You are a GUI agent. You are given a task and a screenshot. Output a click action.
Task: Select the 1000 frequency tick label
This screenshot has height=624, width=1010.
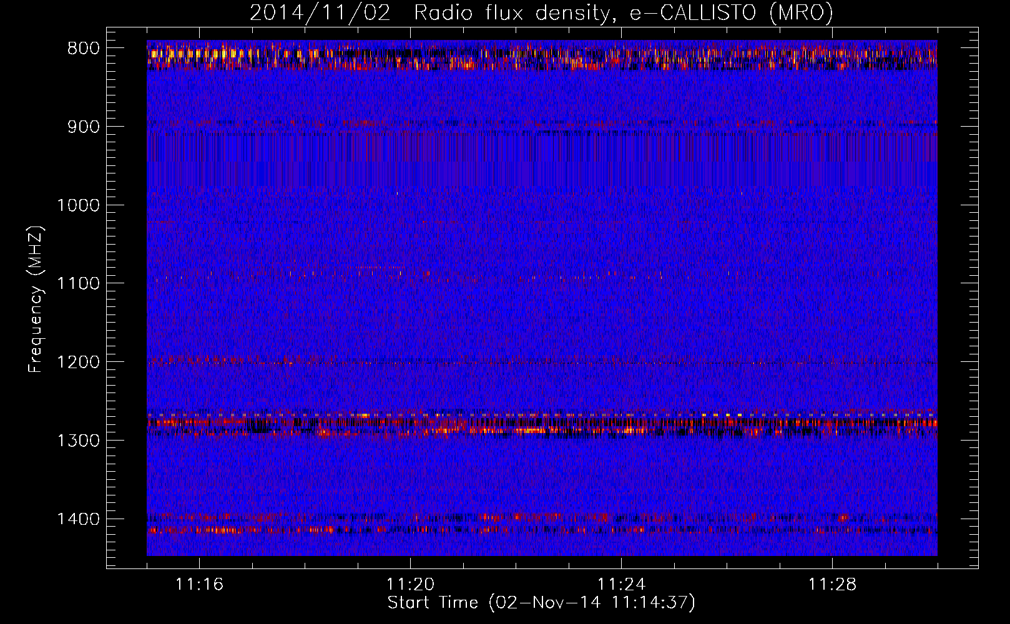pyautogui.click(x=78, y=205)
